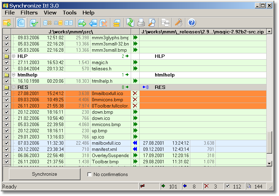Click the printer icon in toolbar

pyautogui.click(x=141, y=23)
